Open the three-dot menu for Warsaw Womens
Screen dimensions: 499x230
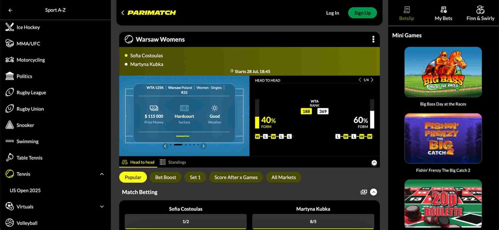(x=373, y=39)
